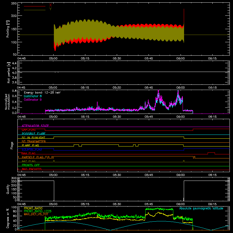The image size is (233, 233).
Task: Select the 'Degrees or %' axis title
Action: click(8, 218)
